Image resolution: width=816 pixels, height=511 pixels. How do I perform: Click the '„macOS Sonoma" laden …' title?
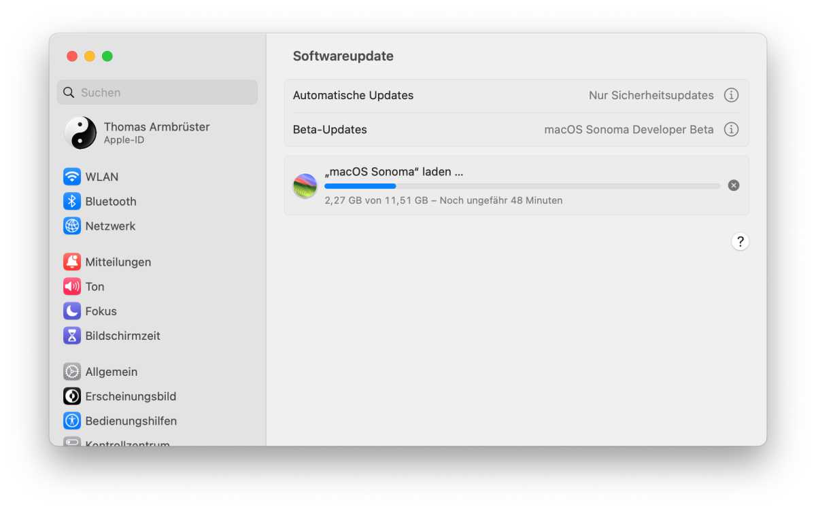coord(394,171)
